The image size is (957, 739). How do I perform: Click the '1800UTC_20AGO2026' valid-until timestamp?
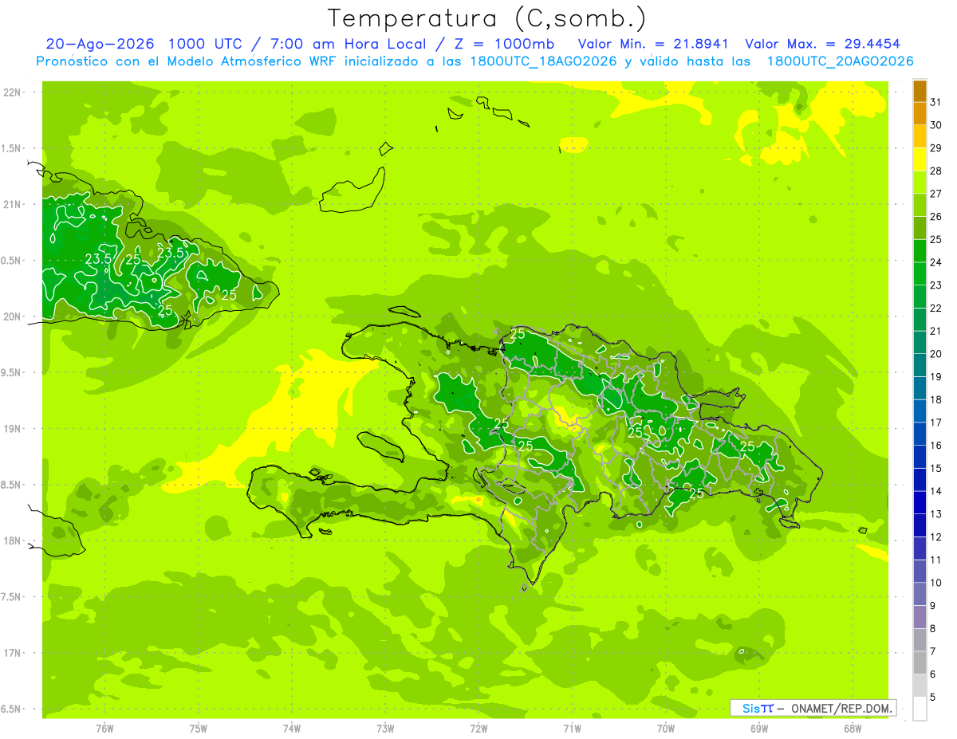tap(840, 61)
